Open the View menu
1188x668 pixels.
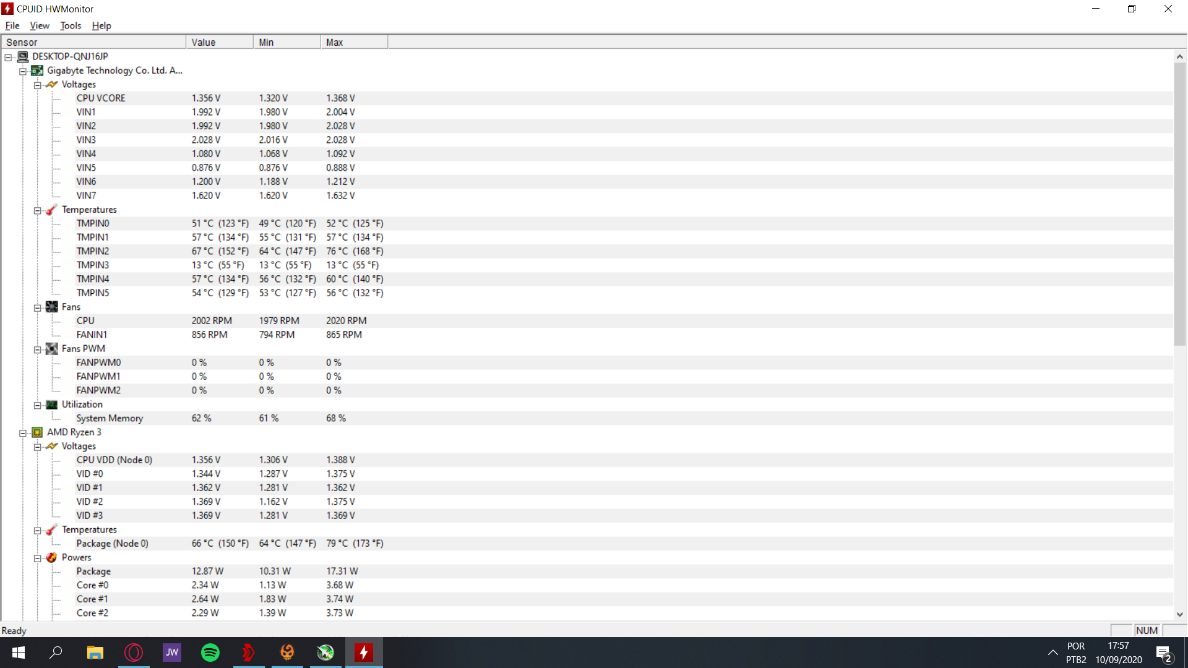pos(40,25)
